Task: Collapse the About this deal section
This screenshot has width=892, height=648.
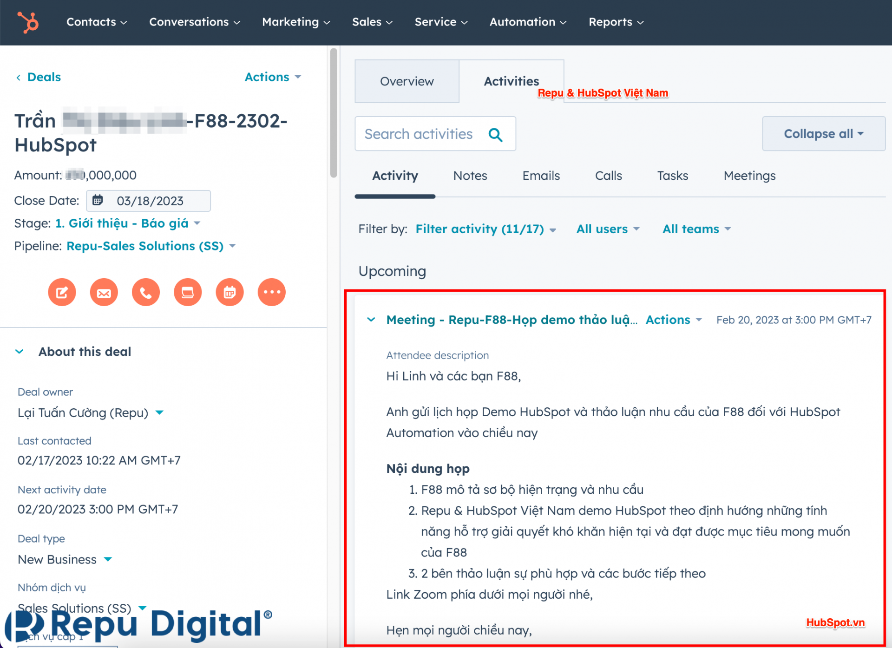Action: click(19, 352)
